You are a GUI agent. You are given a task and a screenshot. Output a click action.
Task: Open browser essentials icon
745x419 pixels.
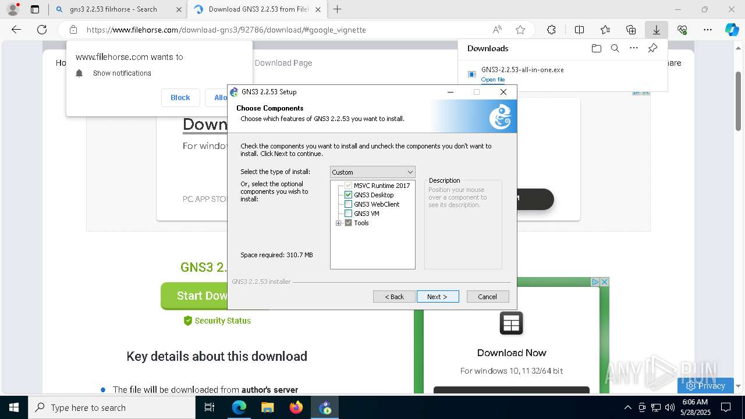[x=682, y=30]
